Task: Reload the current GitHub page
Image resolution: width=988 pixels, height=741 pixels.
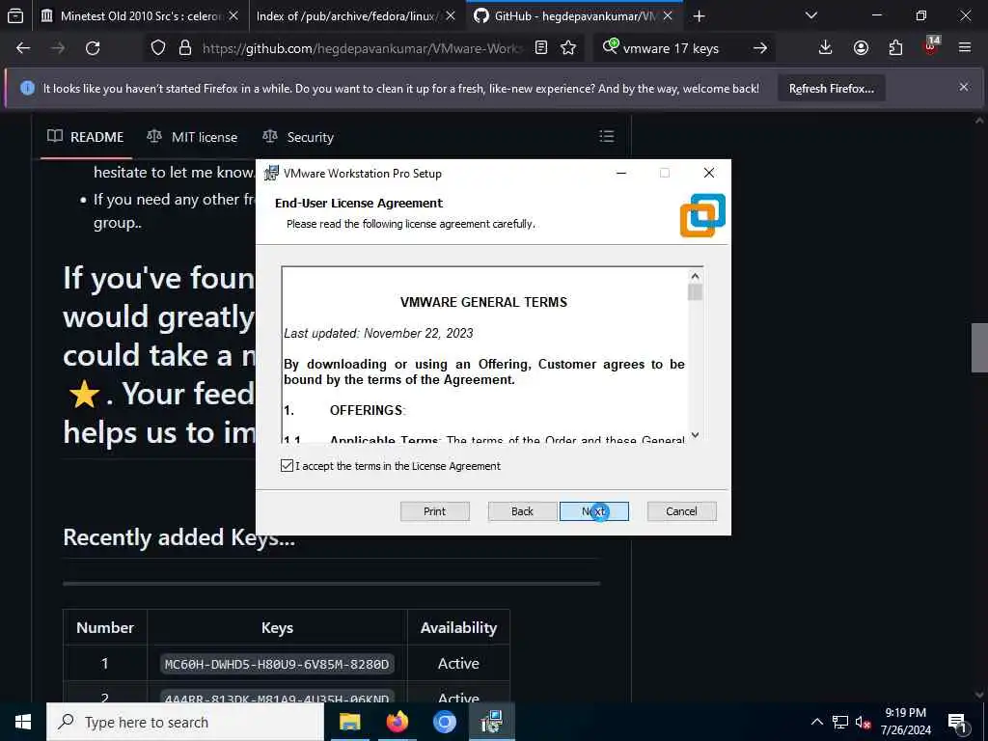Action: click(93, 48)
